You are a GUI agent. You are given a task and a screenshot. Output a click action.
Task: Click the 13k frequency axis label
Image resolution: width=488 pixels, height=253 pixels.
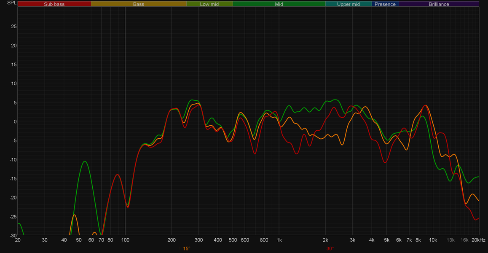tap(450, 240)
